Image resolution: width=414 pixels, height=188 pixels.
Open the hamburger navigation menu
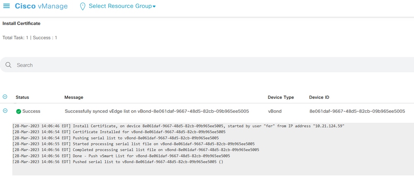pos(6,6)
